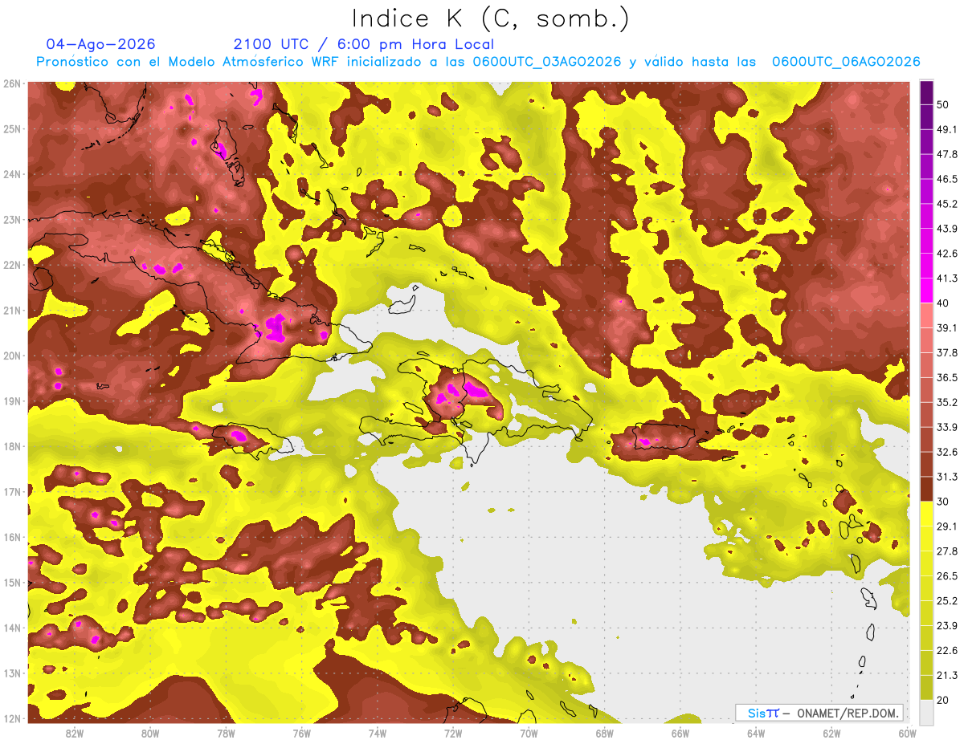The image size is (964, 744).
Task: Click the longitude axis label "62W"
Action: click(831, 734)
